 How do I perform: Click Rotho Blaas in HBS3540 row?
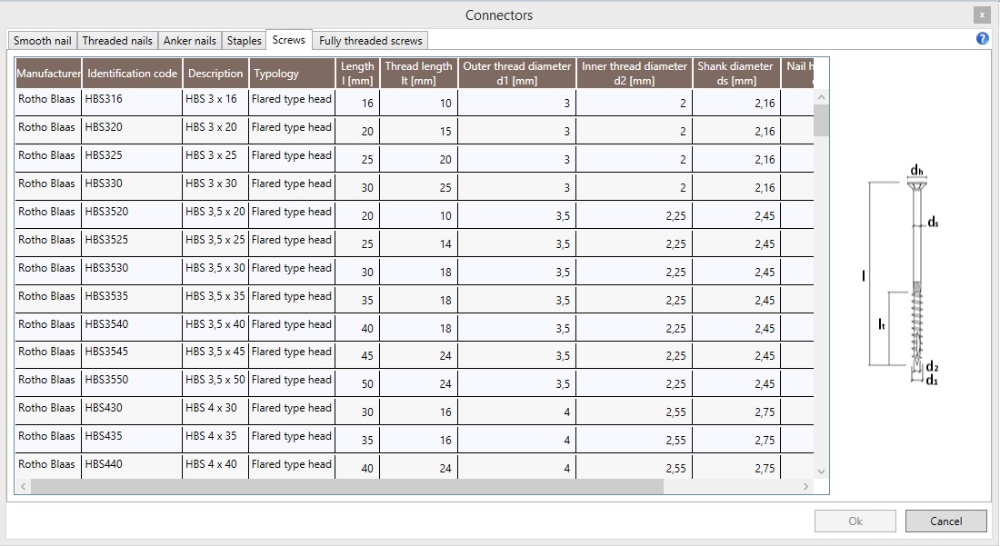(48, 326)
